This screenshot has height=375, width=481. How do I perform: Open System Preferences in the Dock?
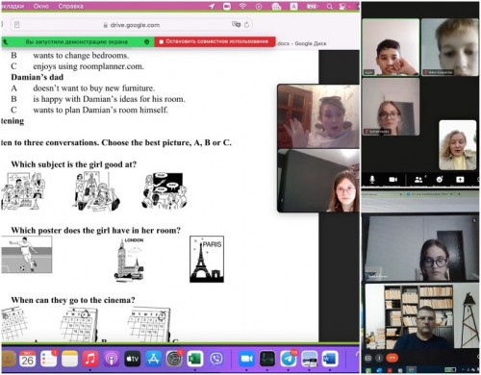174,359
